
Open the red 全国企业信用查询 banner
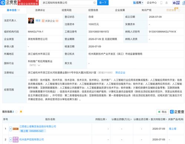click(28, 3)
